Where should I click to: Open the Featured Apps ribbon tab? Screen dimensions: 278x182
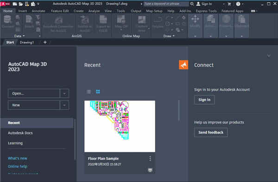click(232, 11)
